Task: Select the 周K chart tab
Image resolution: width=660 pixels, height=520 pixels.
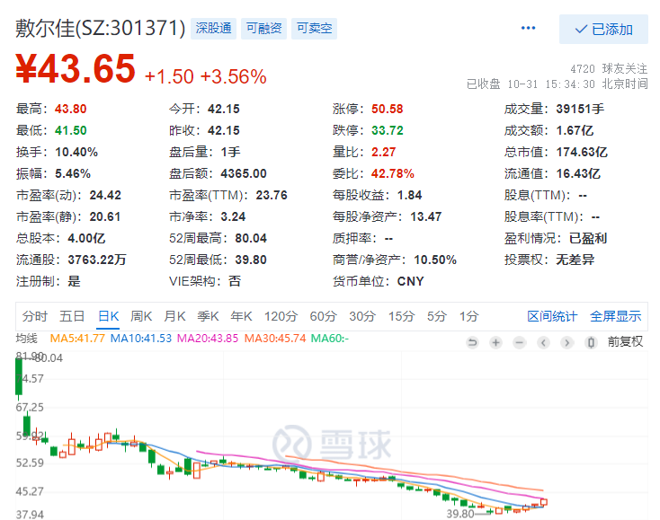Action: 141,316
